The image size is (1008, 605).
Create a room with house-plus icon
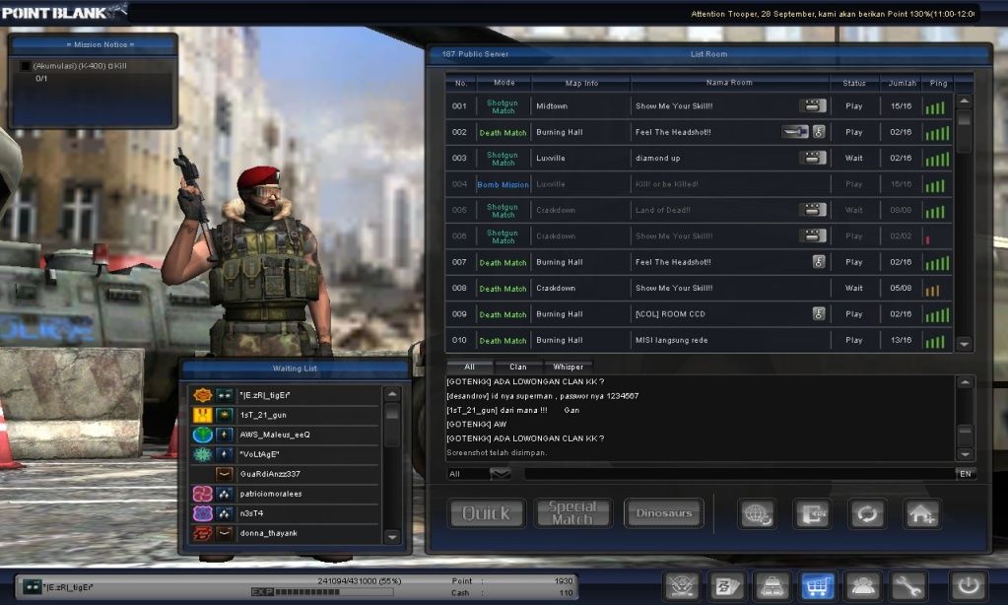[922, 513]
